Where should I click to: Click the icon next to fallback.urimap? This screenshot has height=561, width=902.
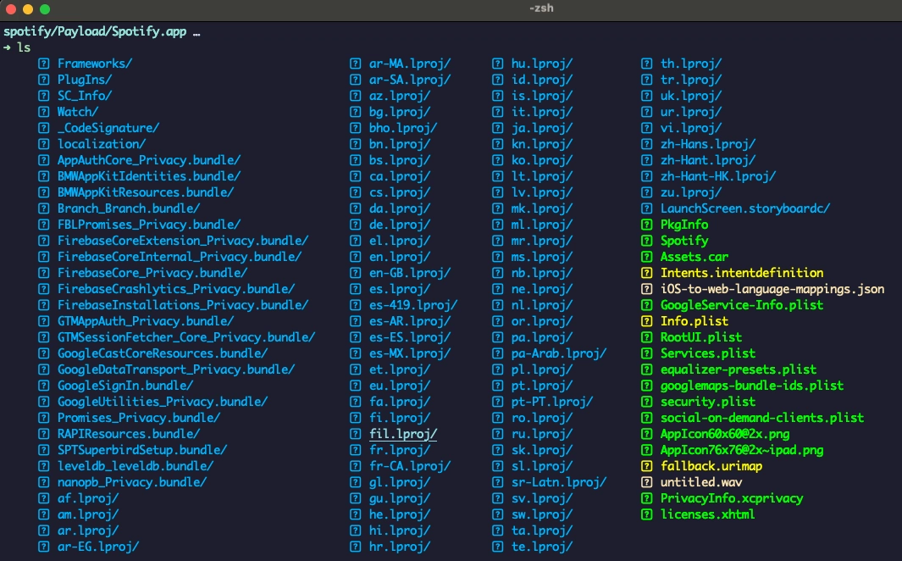click(646, 466)
